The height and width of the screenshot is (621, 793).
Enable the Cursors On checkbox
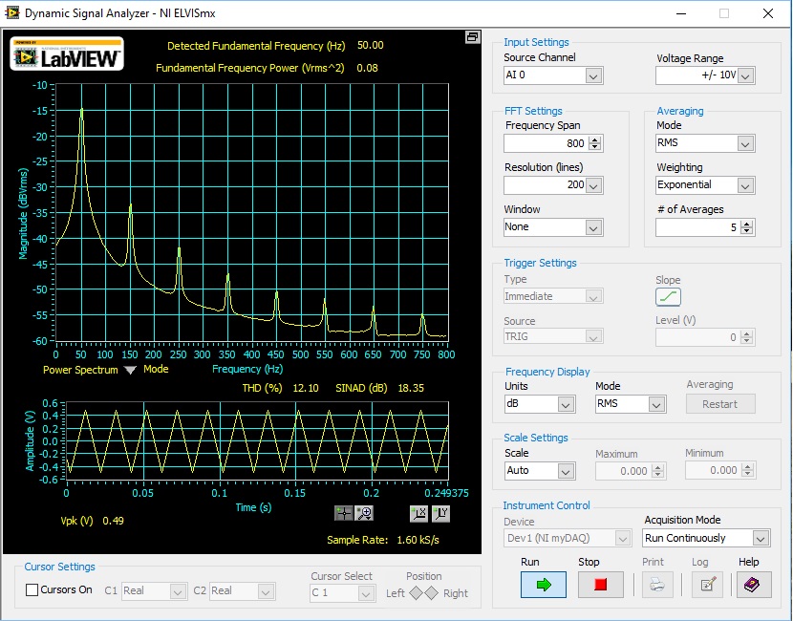tap(32, 590)
